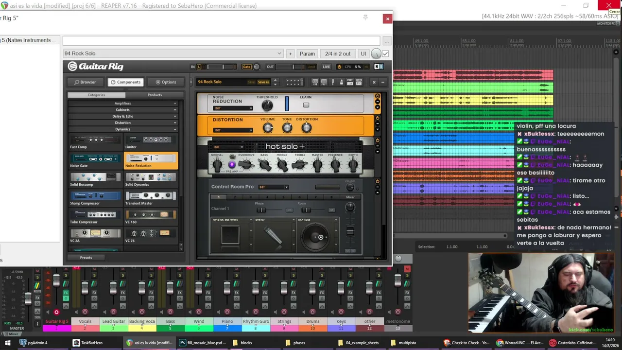Click the Native Instruments NI logo
Image resolution: width=622 pixels, height=350 pixels.
click(379, 67)
